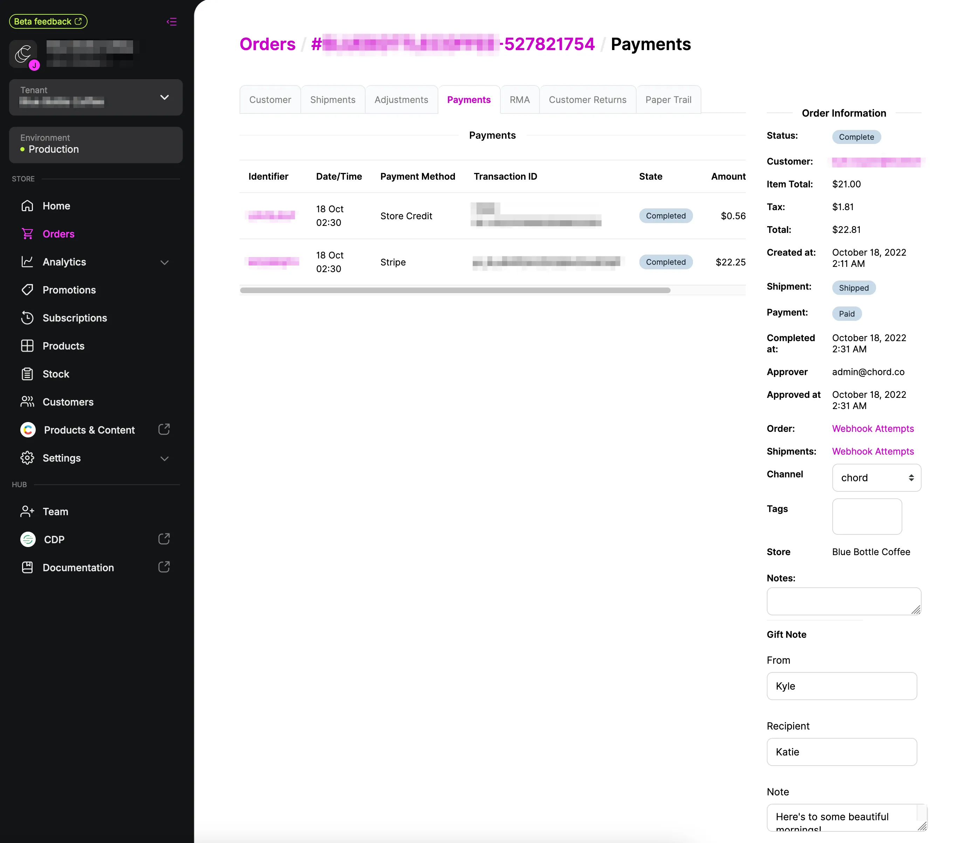Click the Customers people icon
This screenshot has height=843, width=965.
(27, 402)
